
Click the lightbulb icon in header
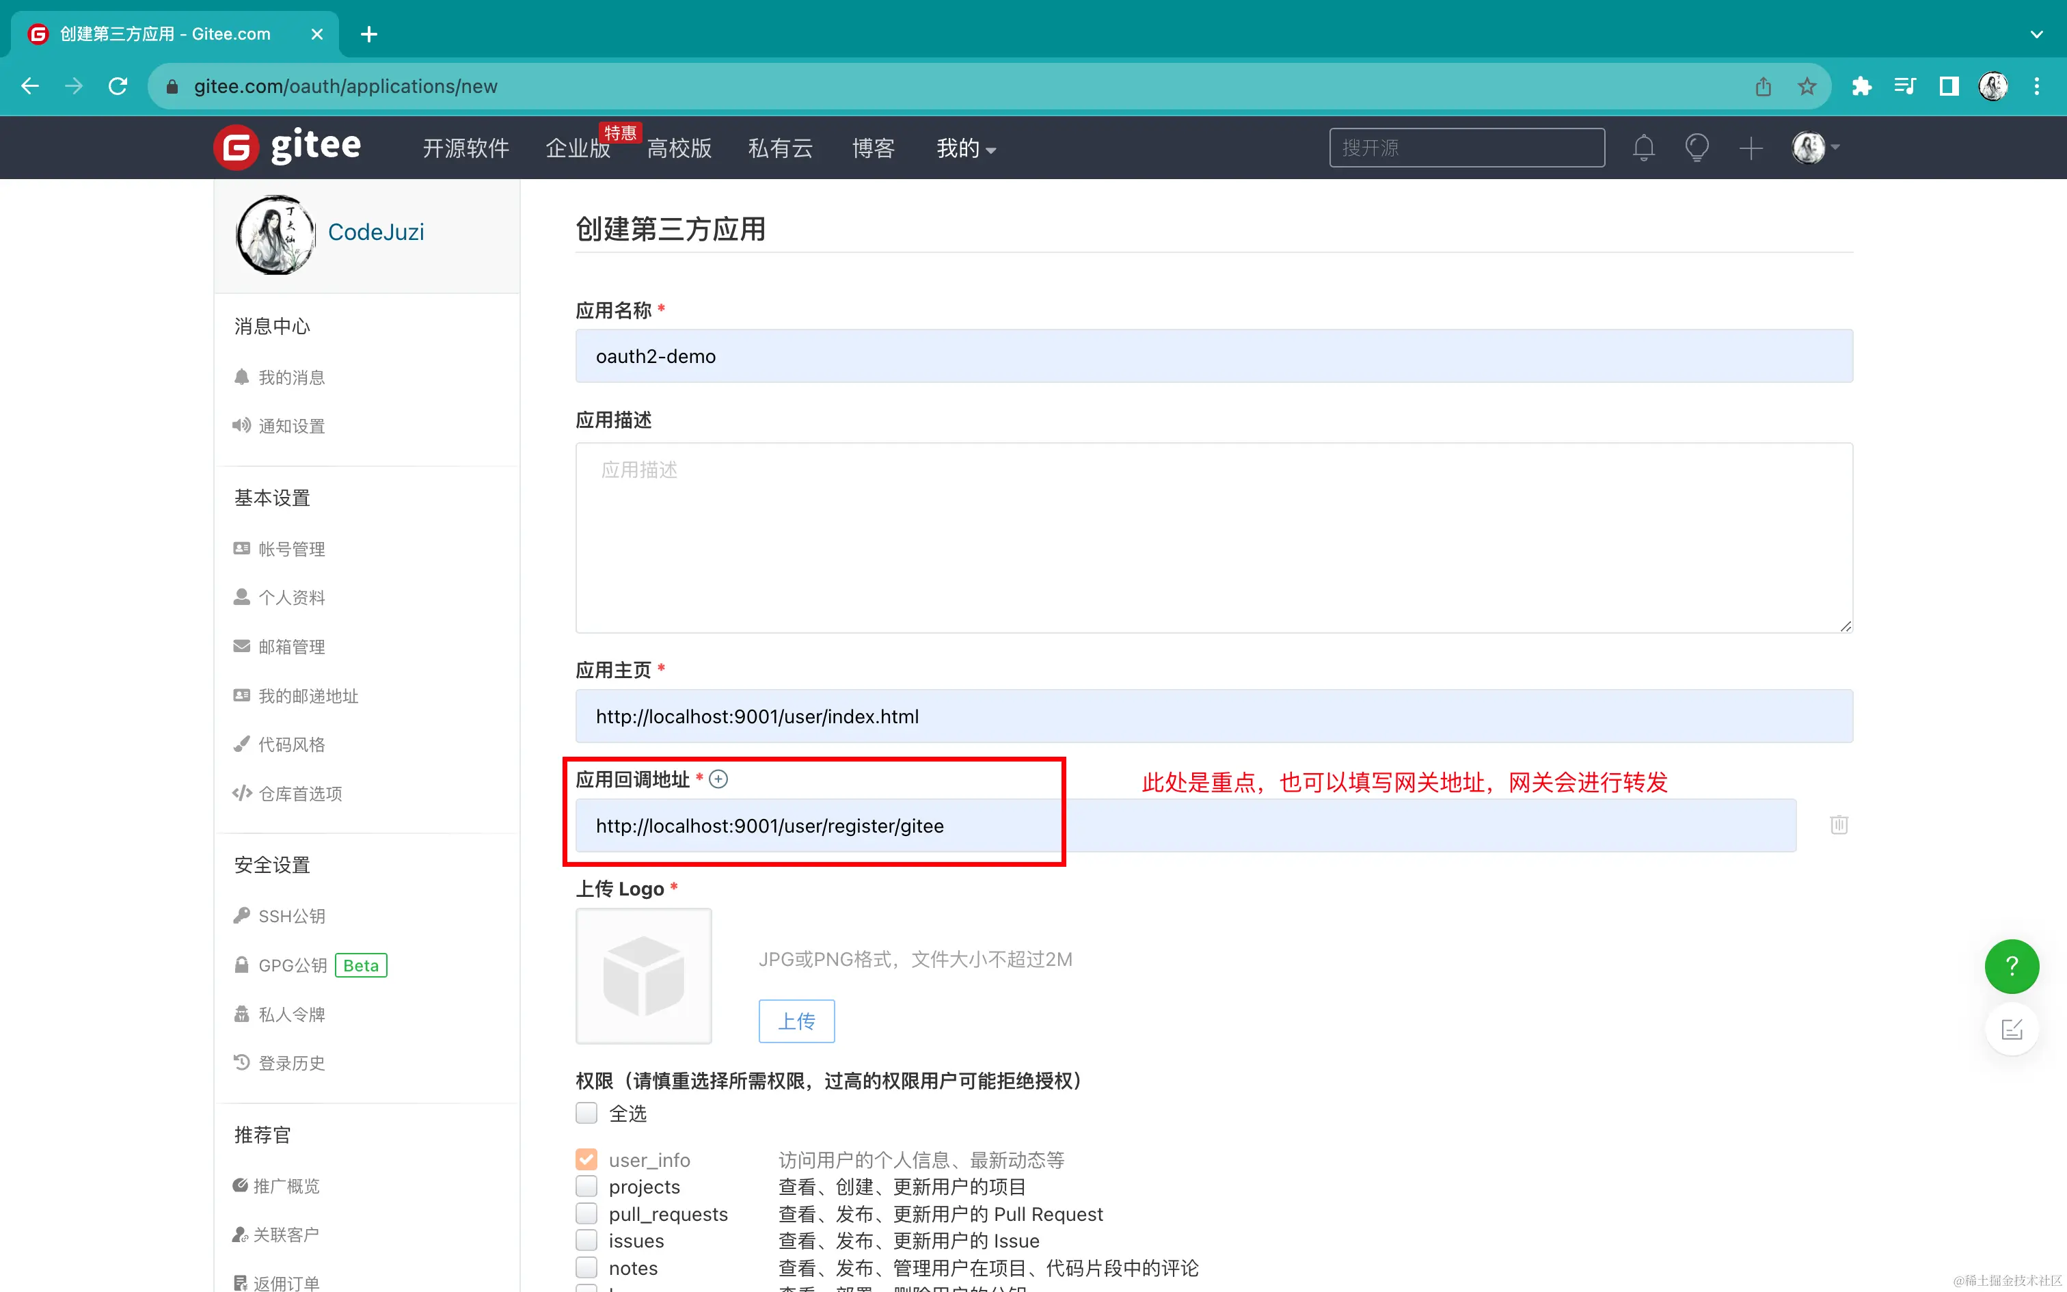pos(1697,148)
